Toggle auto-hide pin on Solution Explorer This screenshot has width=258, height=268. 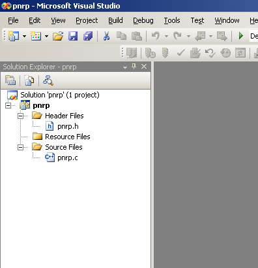(x=134, y=66)
